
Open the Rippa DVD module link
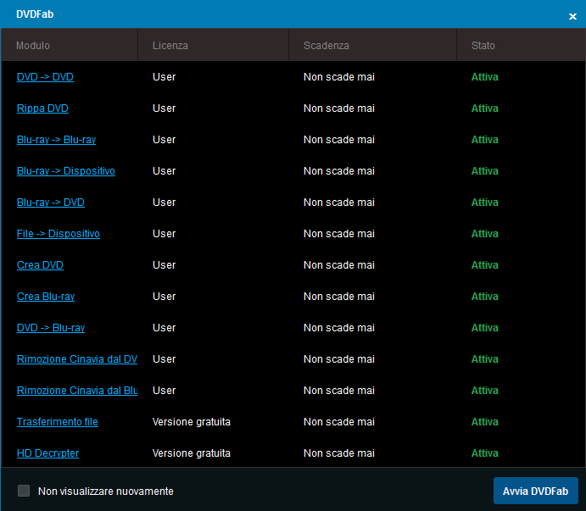(x=42, y=108)
